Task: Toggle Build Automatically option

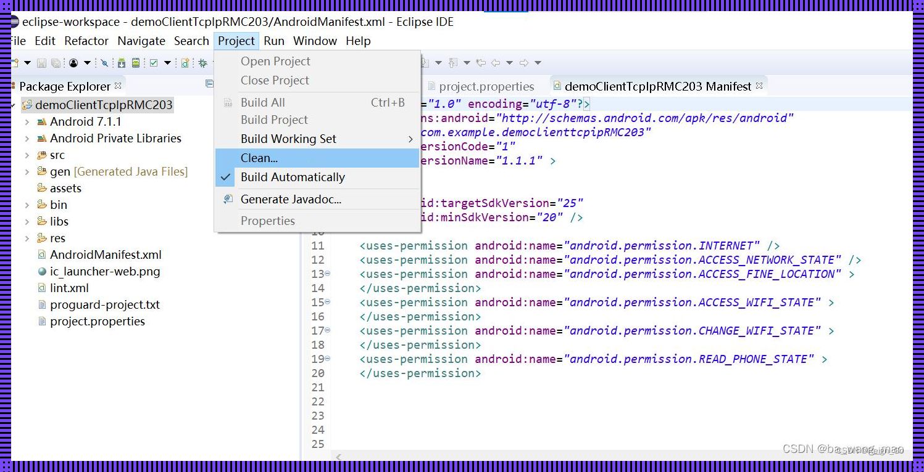Action: click(x=317, y=177)
